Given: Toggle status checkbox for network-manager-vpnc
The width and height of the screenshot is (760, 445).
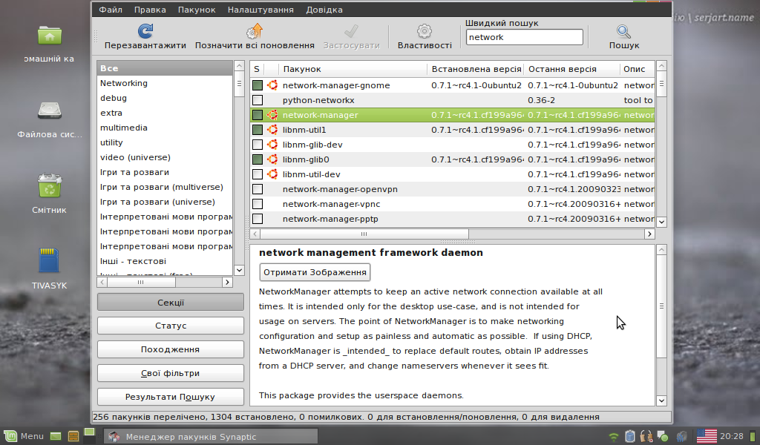Looking at the screenshot, I should (258, 204).
